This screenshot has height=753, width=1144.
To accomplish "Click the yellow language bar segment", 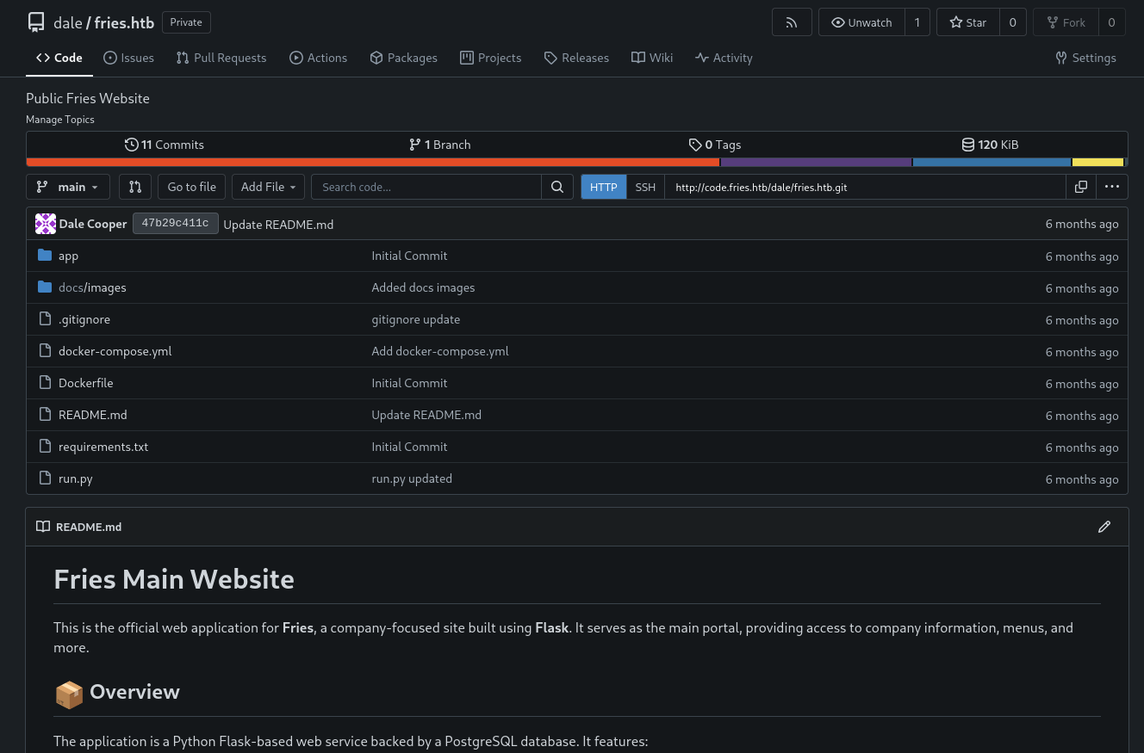I will pos(1097,162).
